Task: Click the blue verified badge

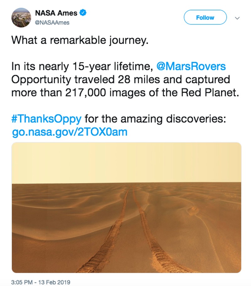Action: 83,13
